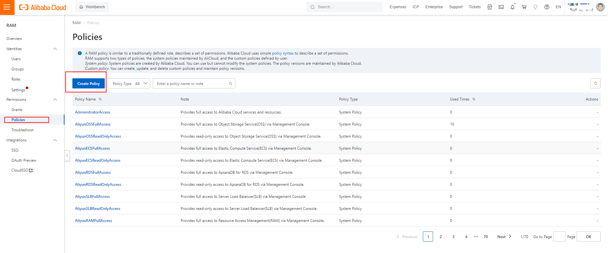Open the Roles page

coord(16,79)
